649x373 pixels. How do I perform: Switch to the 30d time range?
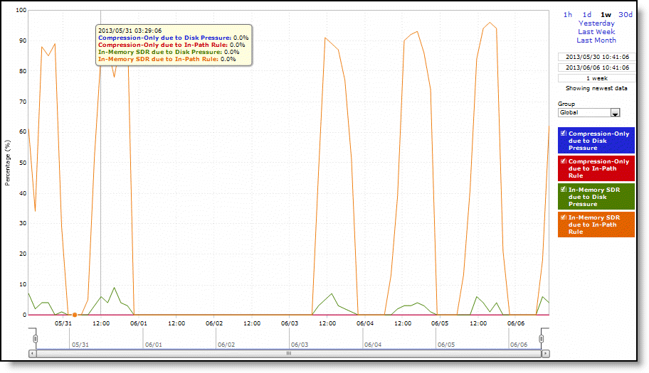tap(625, 14)
